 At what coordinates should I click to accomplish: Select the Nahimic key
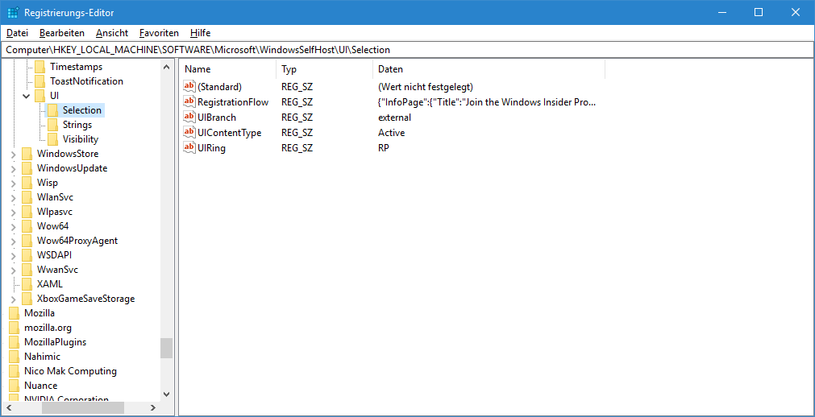click(x=42, y=357)
